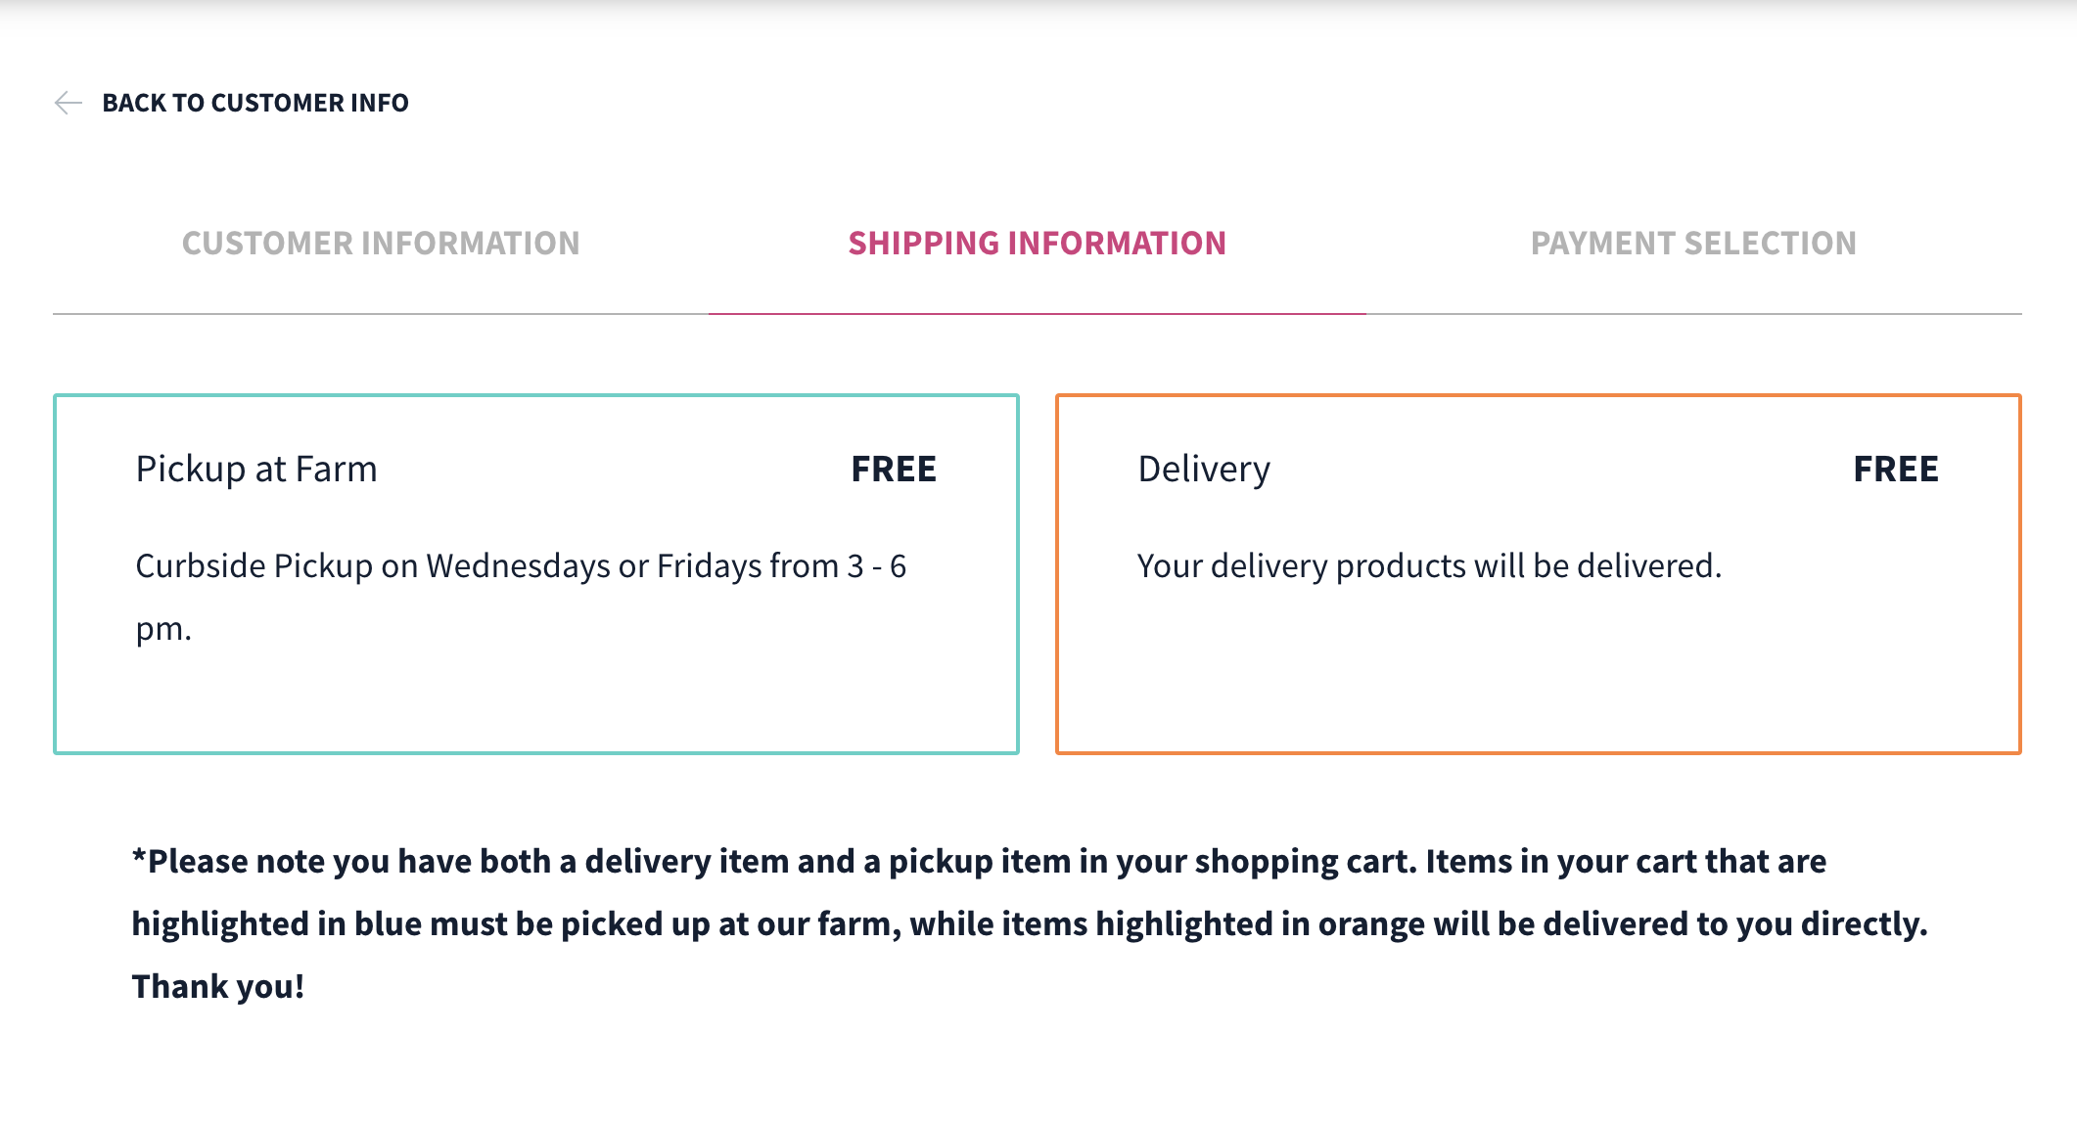Image resolution: width=2077 pixels, height=1123 pixels.
Task: Choose the Delivery option title
Action: coord(1204,470)
